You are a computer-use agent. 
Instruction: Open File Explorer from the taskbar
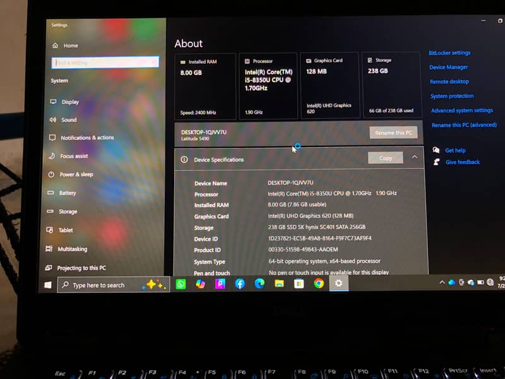tap(279, 284)
